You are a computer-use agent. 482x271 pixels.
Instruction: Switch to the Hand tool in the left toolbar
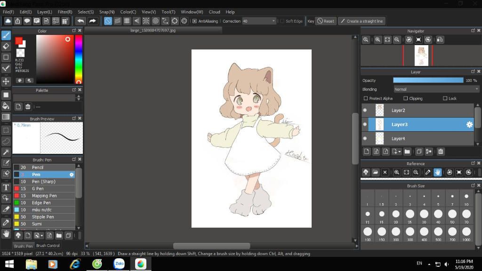(x=6, y=234)
